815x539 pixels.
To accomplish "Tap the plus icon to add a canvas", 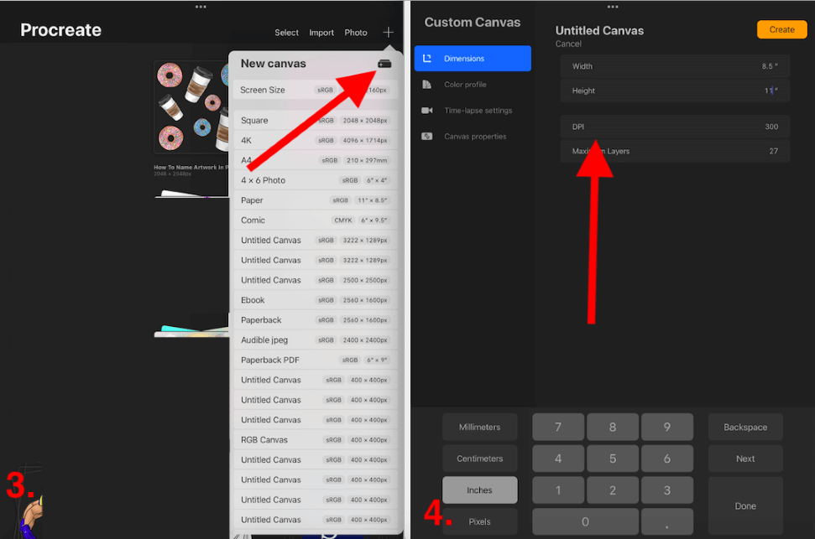I will [388, 32].
